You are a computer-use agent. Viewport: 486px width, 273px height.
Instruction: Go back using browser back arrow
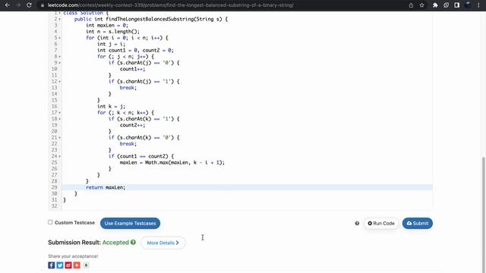click(x=7, y=5)
